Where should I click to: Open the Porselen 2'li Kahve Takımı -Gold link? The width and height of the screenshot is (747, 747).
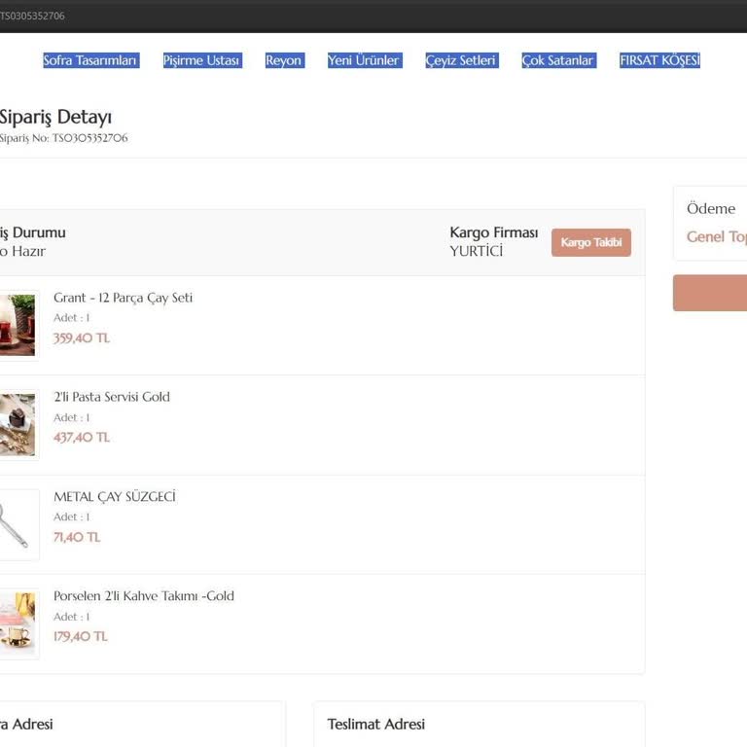point(144,596)
